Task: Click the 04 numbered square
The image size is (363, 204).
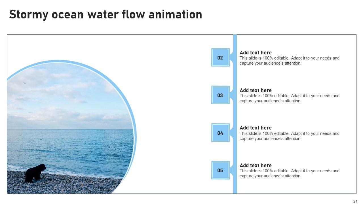Action: [220, 133]
